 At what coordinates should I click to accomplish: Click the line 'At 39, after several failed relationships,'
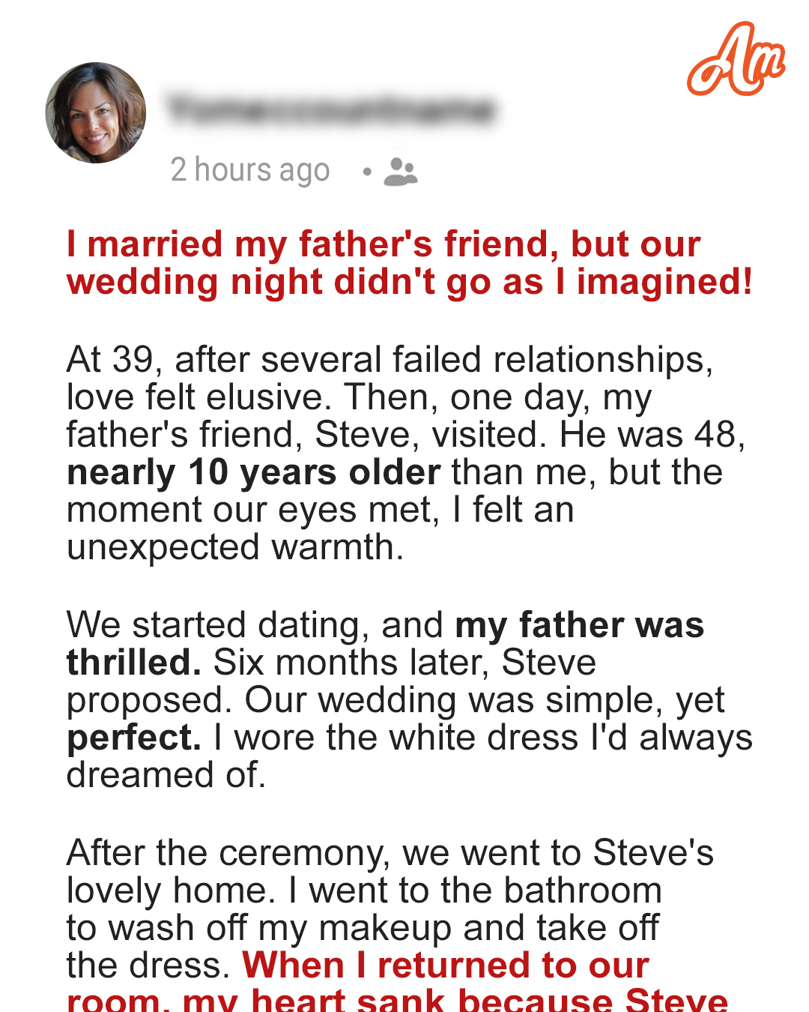point(390,360)
